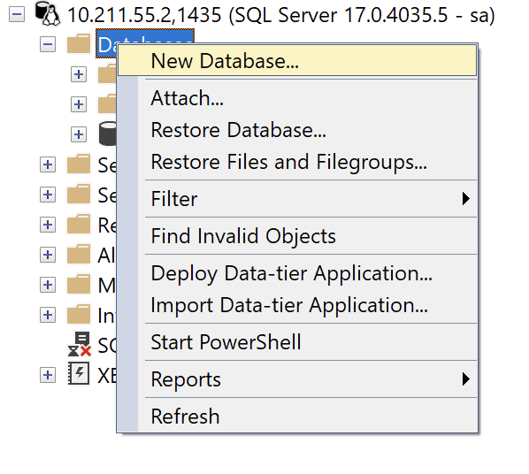
Task: Click the SQL Server Agent disabled icon
Action: click(80, 344)
